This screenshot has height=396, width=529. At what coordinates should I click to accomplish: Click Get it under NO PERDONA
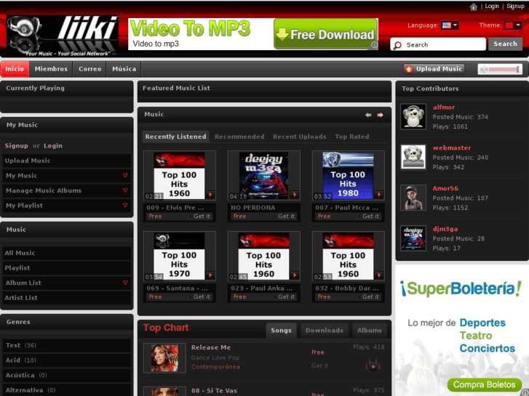tap(286, 217)
